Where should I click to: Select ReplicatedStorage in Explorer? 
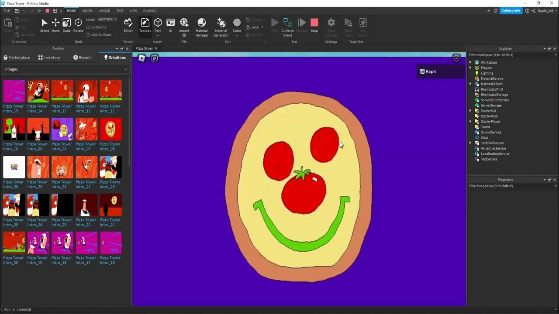pos(494,95)
